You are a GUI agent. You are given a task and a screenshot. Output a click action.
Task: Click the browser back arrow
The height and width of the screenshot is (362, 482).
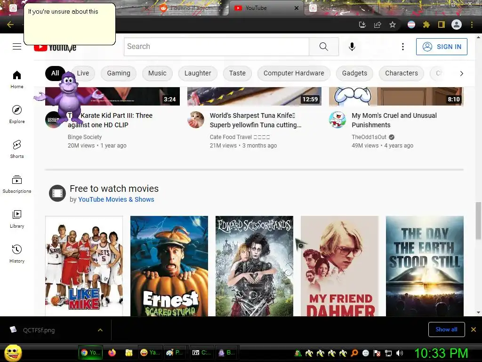tap(10, 25)
